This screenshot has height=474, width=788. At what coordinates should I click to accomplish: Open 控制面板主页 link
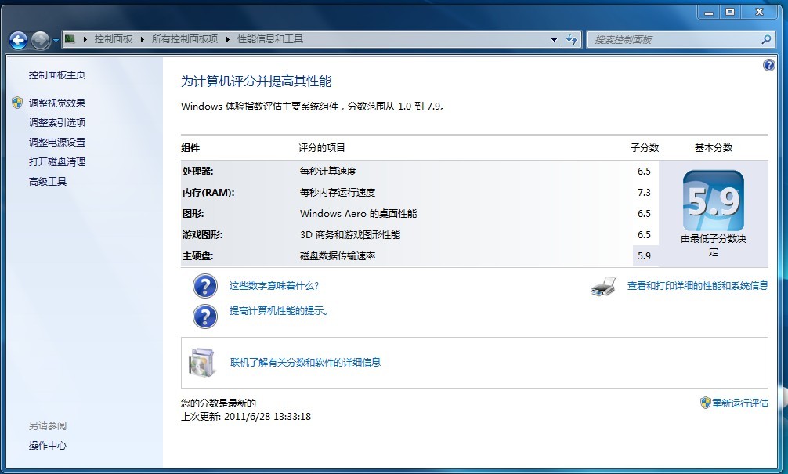click(56, 75)
